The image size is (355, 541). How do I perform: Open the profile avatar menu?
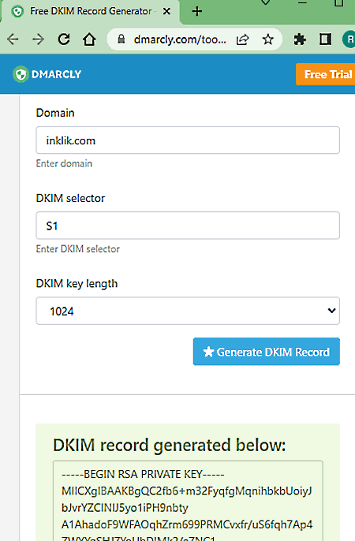tap(349, 39)
